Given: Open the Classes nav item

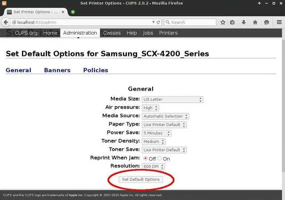Looking at the screenshot, I should tap(112, 33).
